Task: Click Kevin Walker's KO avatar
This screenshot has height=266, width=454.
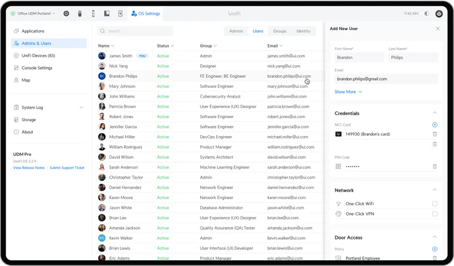Action: [x=102, y=238]
